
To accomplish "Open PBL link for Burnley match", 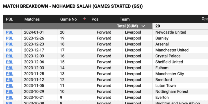I will [x=9, y=38].
